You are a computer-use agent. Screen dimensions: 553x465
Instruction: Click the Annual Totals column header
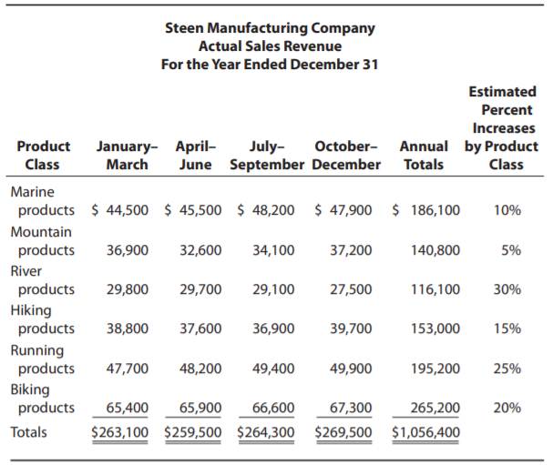click(424, 156)
